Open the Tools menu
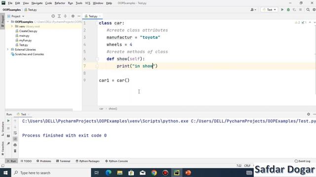This screenshot has width=316, height=177. click(79, 3)
